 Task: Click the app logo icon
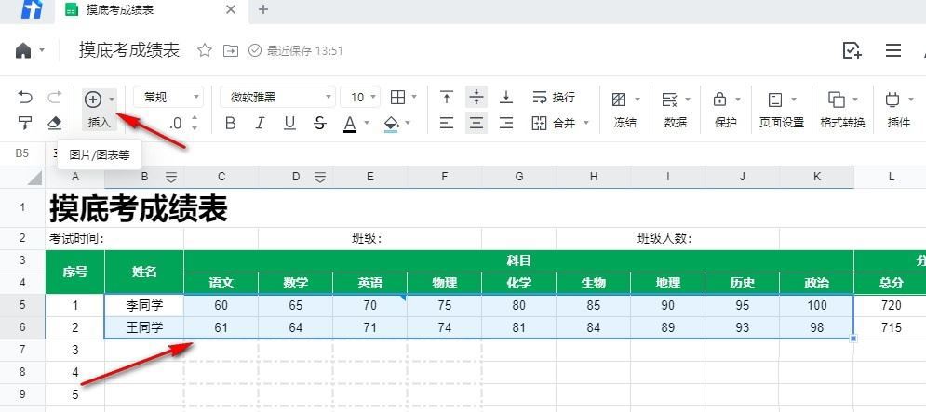tap(32, 9)
